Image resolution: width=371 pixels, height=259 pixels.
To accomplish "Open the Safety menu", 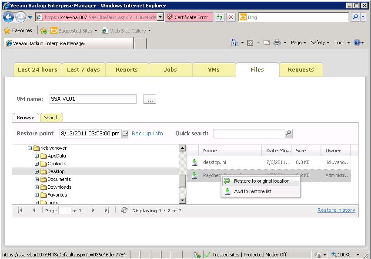I will [x=320, y=43].
